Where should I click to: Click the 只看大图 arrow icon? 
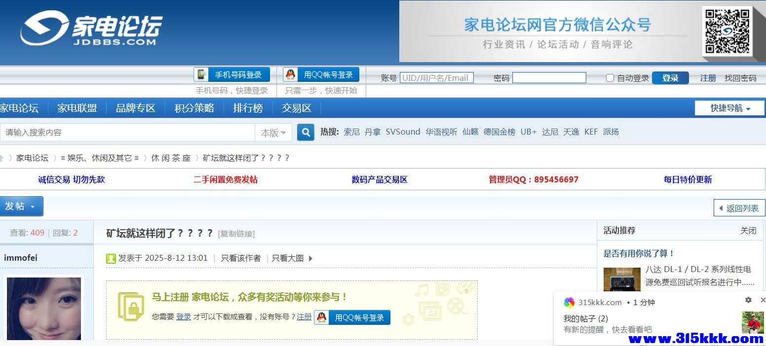pos(310,258)
